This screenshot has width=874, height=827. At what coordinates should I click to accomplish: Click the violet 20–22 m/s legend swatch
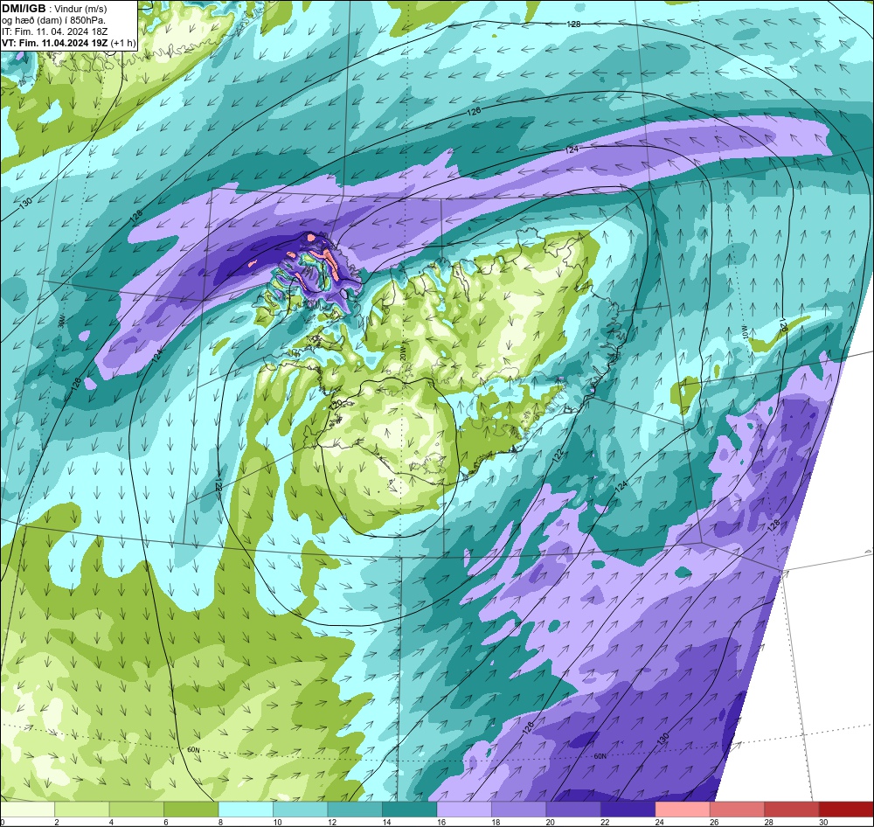pyautogui.click(x=573, y=810)
